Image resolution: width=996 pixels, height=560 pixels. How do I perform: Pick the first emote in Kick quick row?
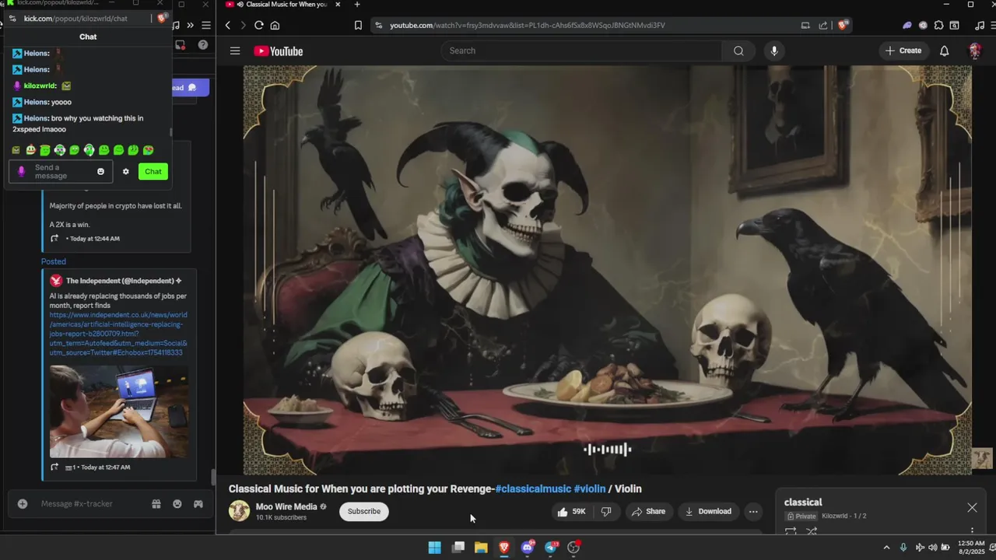tap(16, 150)
